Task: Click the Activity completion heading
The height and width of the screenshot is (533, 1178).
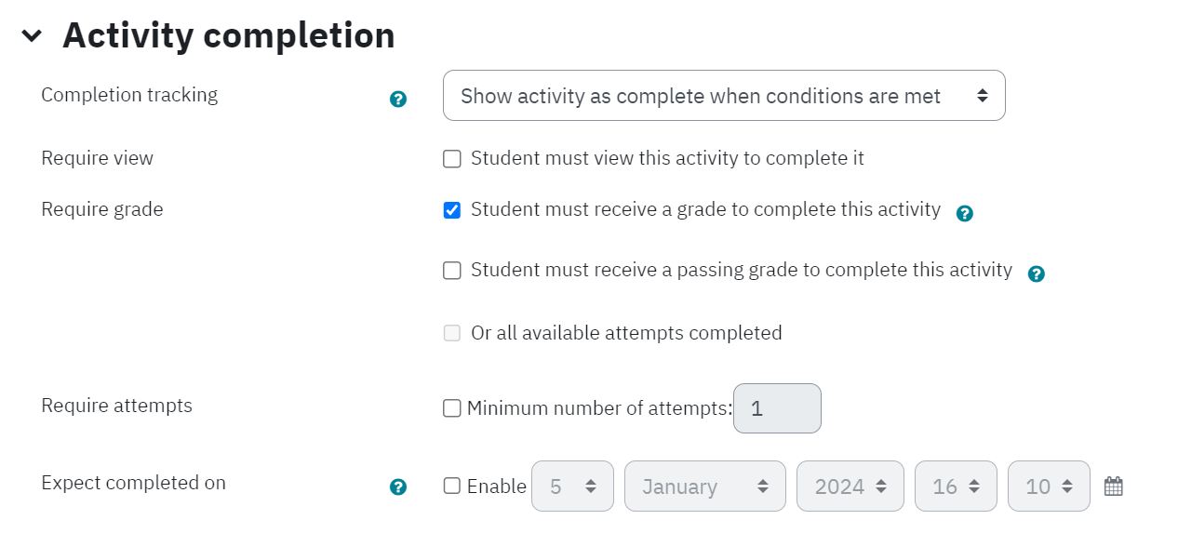Action: tap(229, 36)
